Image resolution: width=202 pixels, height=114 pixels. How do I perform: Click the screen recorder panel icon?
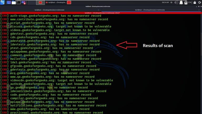(x=24, y=2)
